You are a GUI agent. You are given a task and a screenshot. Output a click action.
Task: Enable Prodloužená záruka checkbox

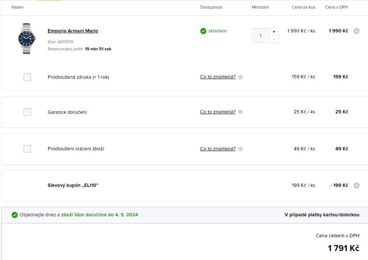coord(27,77)
